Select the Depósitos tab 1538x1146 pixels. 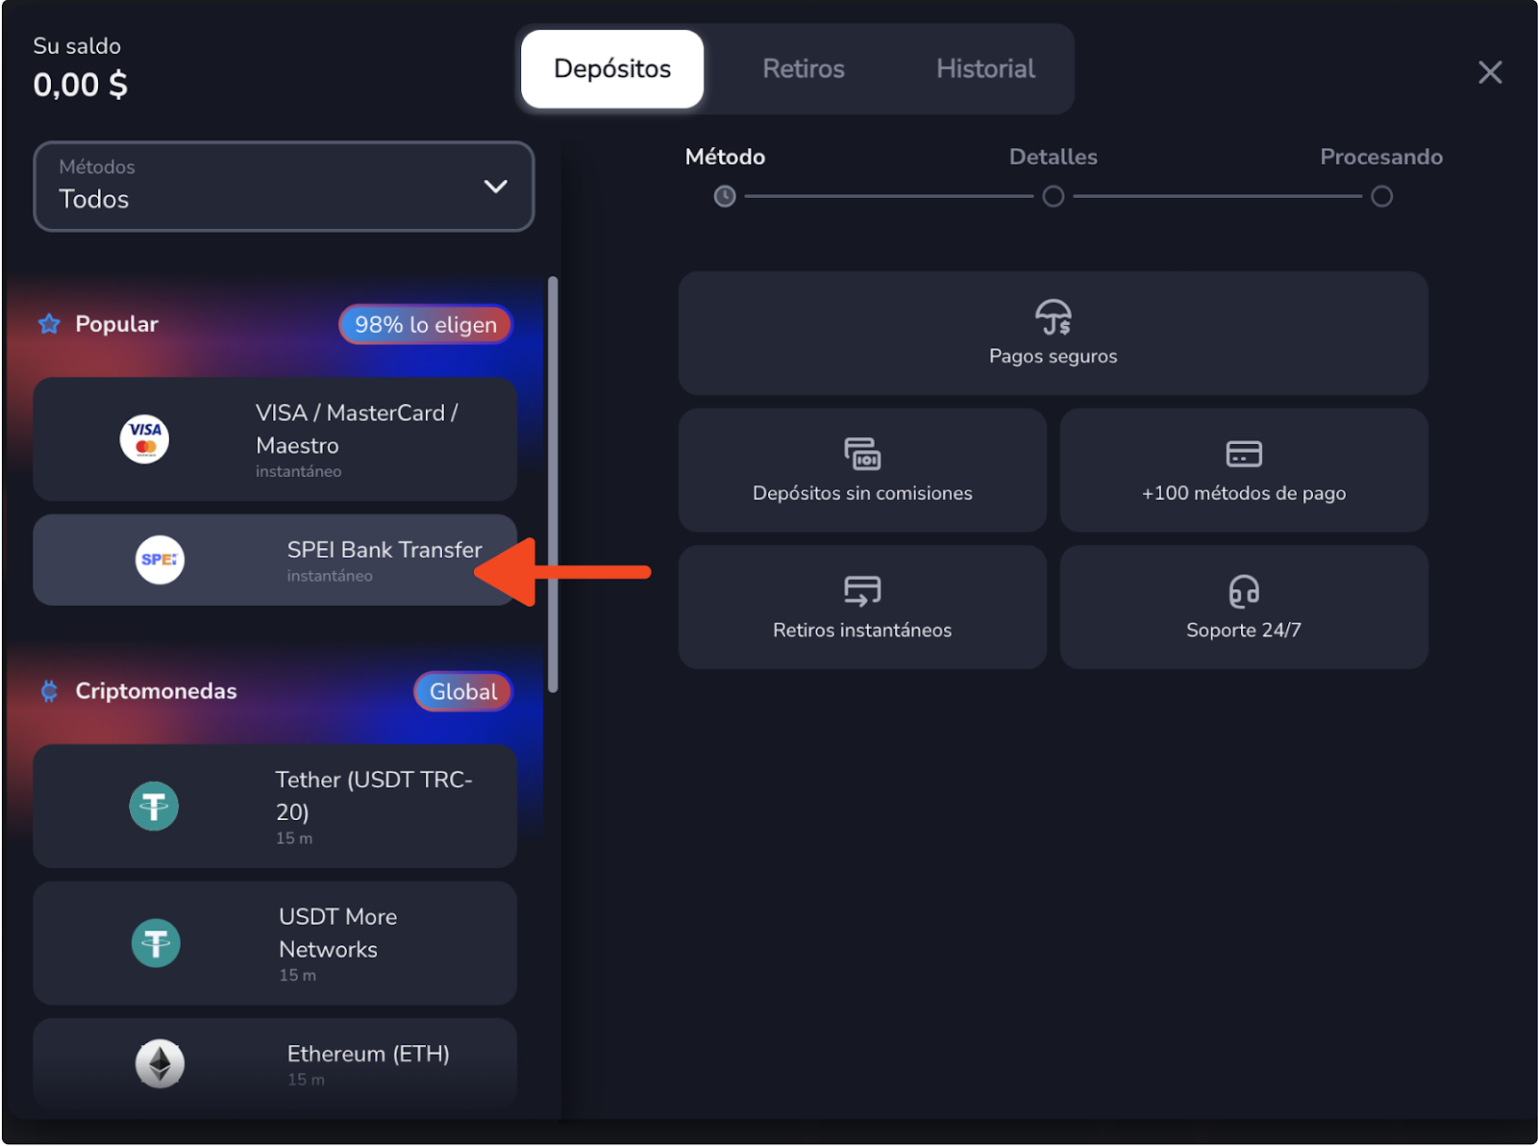612,69
